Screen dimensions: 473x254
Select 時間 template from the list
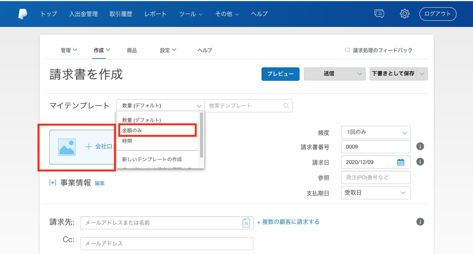(127, 141)
